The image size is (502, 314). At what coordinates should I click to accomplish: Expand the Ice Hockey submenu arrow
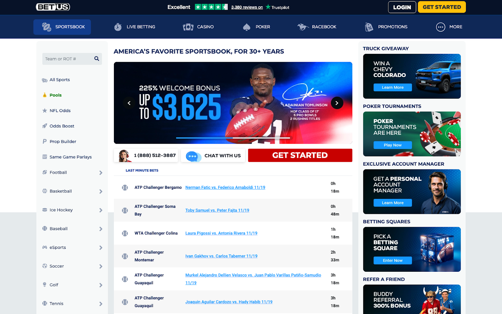click(x=101, y=210)
